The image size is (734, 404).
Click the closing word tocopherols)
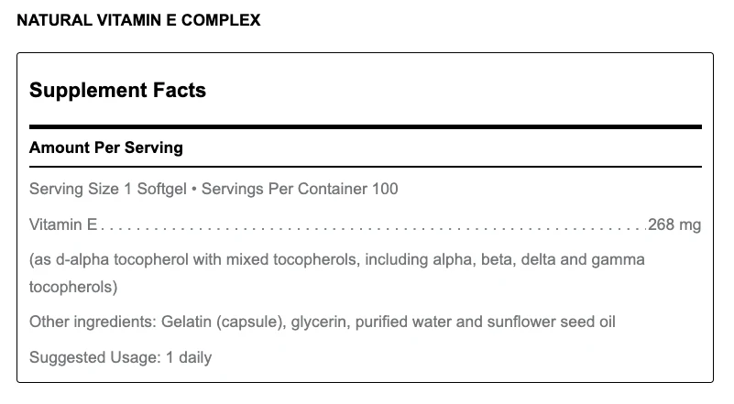pyautogui.click(x=73, y=287)
